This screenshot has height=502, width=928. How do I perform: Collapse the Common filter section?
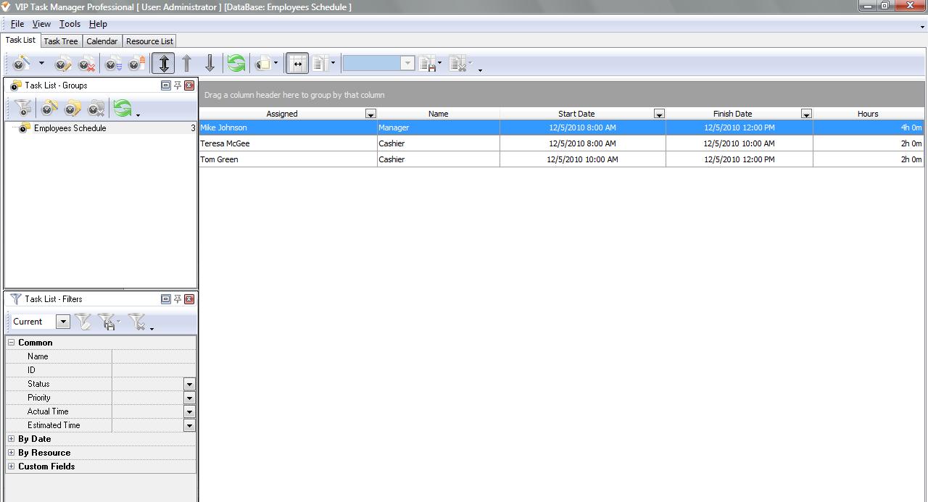pyautogui.click(x=12, y=343)
